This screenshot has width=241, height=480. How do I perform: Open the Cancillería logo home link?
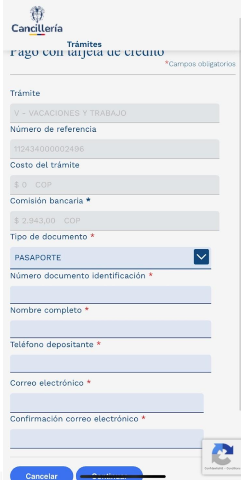point(37,21)
